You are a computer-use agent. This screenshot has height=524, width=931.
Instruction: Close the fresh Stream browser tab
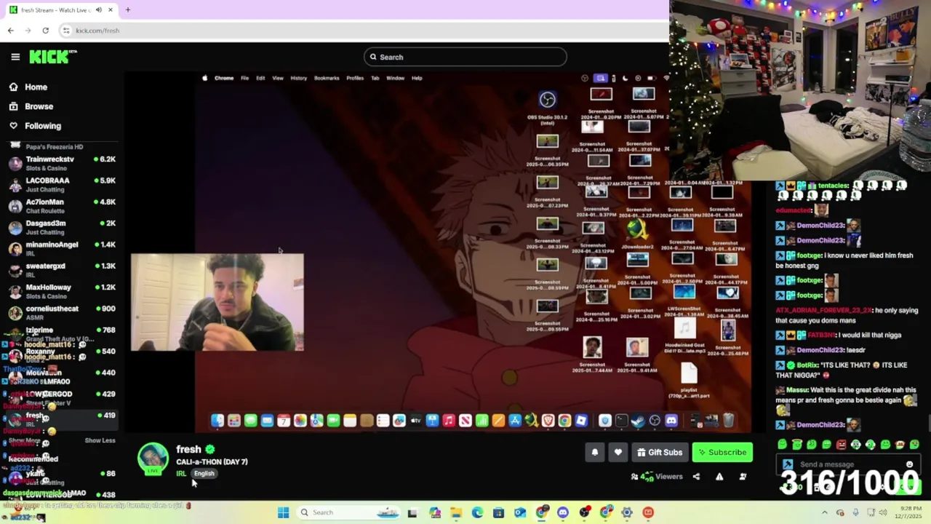111,10
